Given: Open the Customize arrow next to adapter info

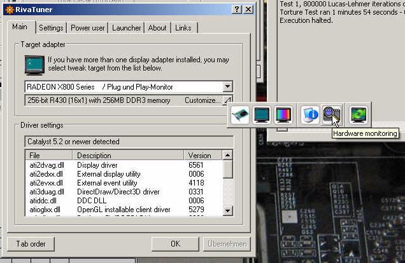Looking at the screenshot, I should click(x=227, y=100).
